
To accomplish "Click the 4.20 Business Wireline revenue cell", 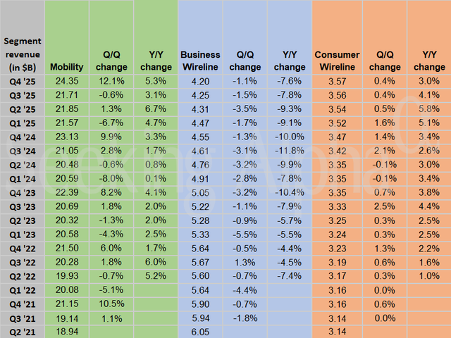I will point(200,80).
